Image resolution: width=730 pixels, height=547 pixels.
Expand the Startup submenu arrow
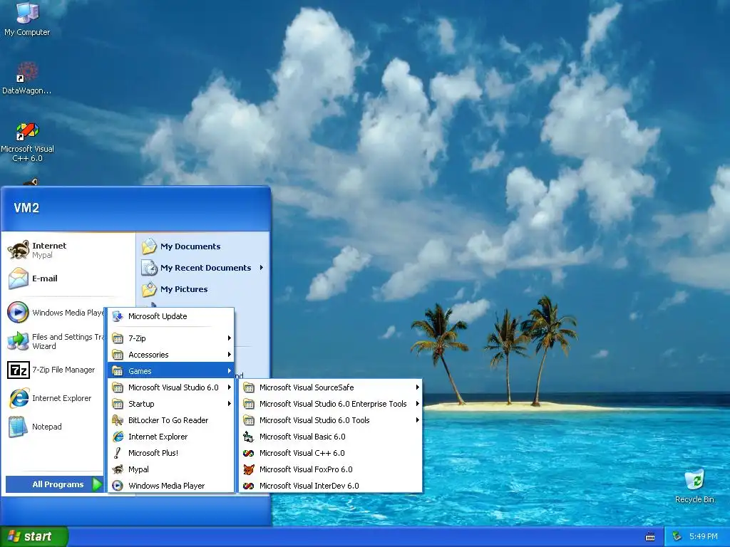pos(230,404)
